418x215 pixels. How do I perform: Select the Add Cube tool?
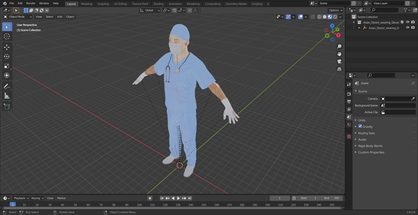coord(7,106)
